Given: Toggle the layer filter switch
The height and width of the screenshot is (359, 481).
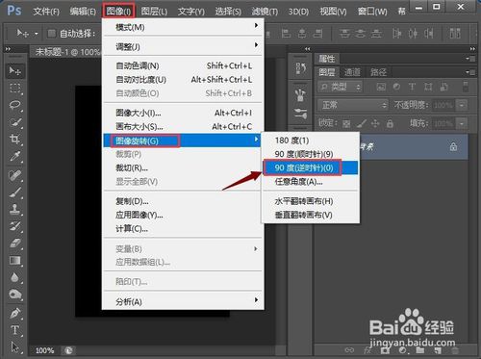Looking at the screenshot, I should (466, 87).
